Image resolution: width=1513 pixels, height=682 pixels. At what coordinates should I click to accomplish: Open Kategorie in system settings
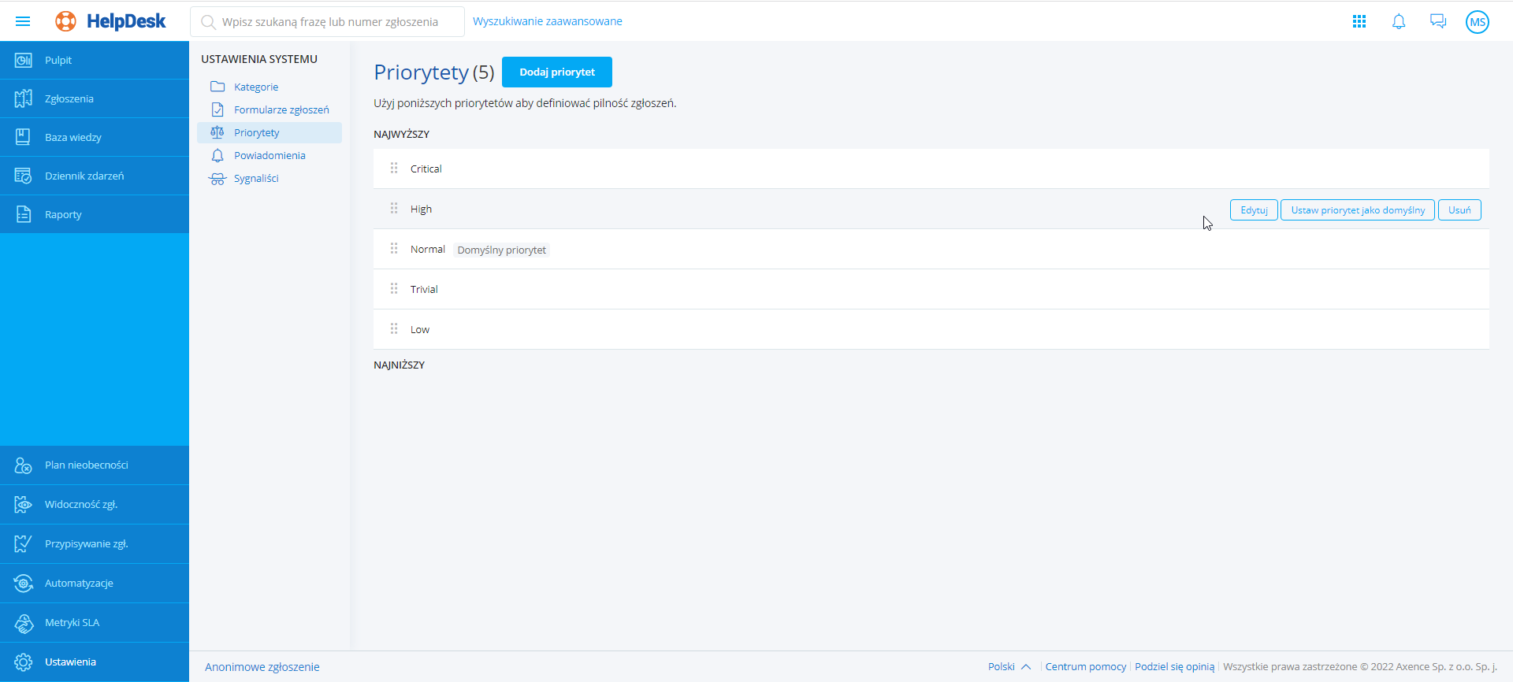click(x=256, y=87)
